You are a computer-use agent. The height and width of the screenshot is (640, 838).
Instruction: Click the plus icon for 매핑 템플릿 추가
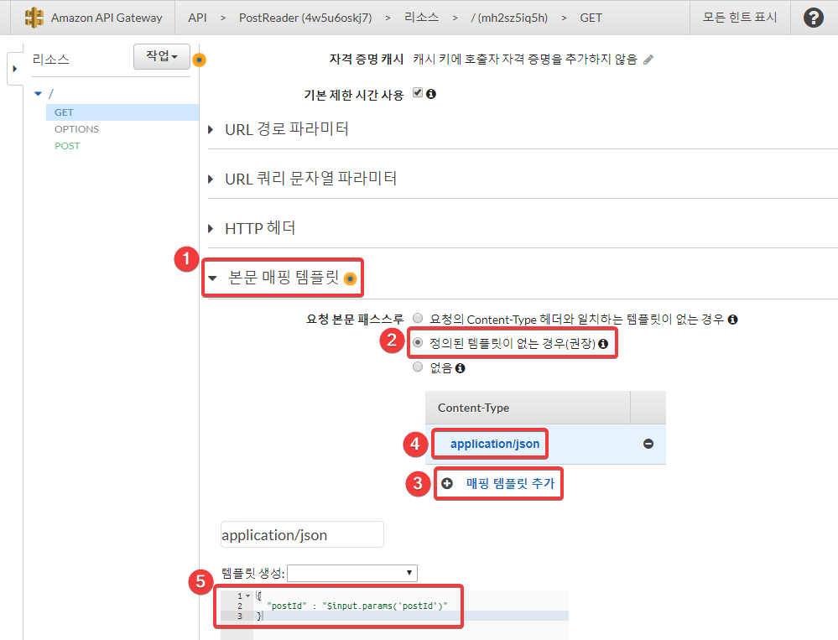[447, 483]
